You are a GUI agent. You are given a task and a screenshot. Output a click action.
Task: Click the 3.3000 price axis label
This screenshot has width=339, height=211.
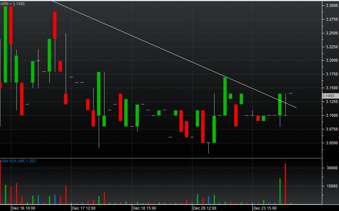click(x=331, y=5)
